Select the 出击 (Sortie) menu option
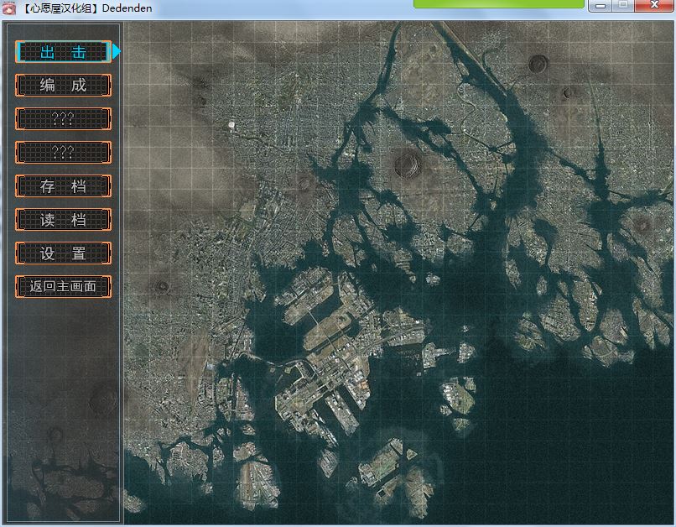Viewport: 676px width, 527px height. [63, 52]
